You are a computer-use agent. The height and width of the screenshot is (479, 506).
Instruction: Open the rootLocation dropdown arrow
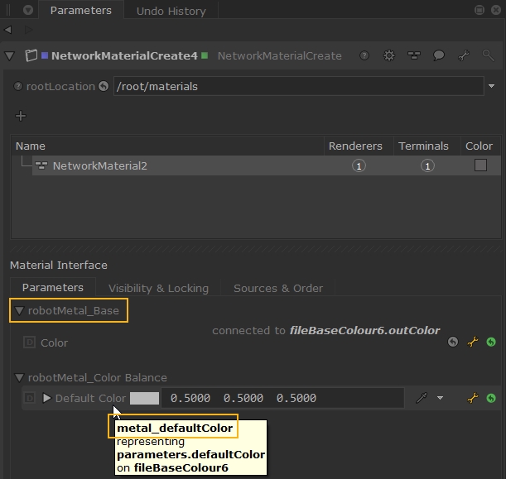[x=491, y=86]
